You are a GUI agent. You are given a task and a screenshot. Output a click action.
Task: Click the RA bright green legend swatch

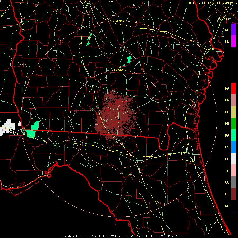coord(234,135)
